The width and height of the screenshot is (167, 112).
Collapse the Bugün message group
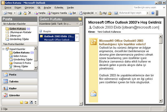click(40, 31)
